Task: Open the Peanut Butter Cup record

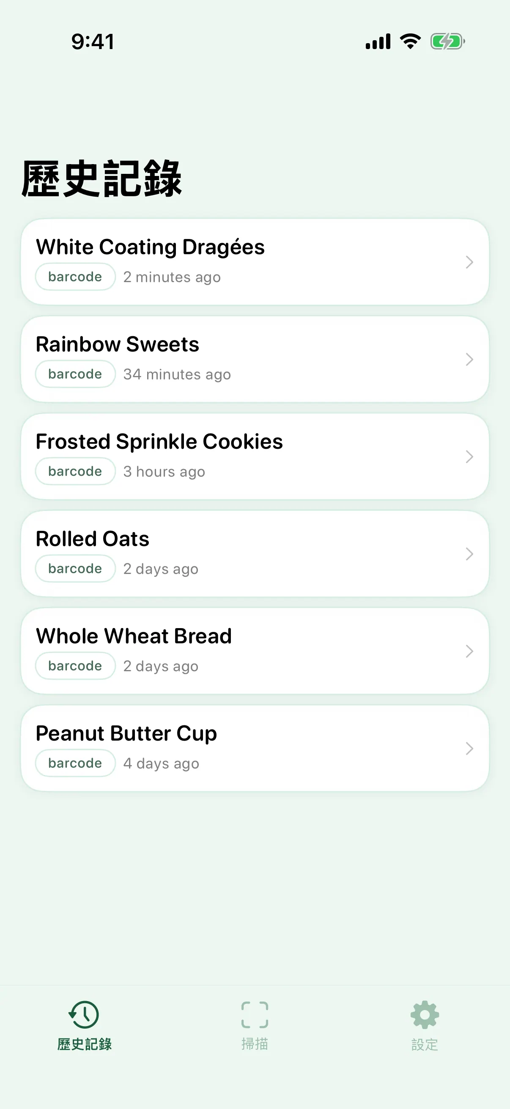Action: (x=255, y=748)
